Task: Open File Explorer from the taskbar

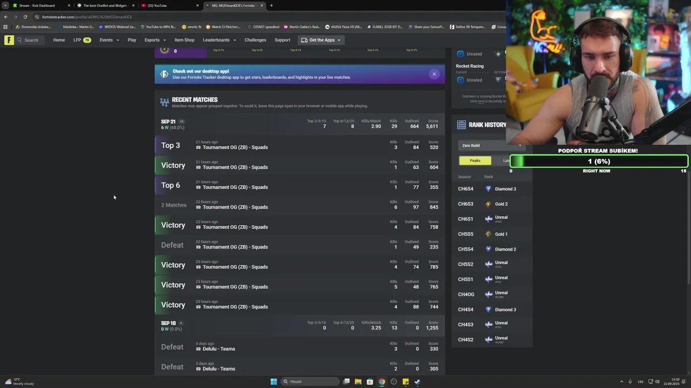Action: tap(358, 382)
